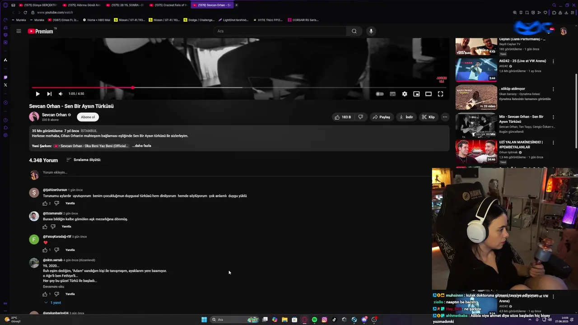578x325 pixels.
Task: Open Dodge / Challenger bookmark
Action: point(199,20)
